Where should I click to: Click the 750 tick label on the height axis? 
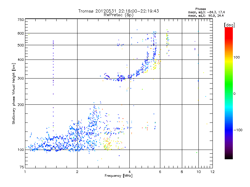tap(21, 20)
